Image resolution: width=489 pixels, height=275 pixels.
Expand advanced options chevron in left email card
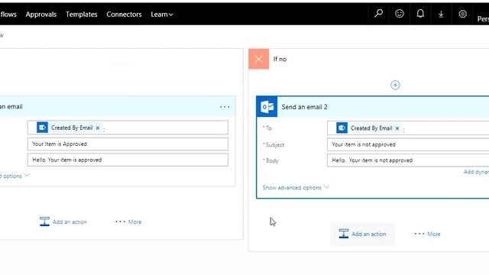point(27,176)
